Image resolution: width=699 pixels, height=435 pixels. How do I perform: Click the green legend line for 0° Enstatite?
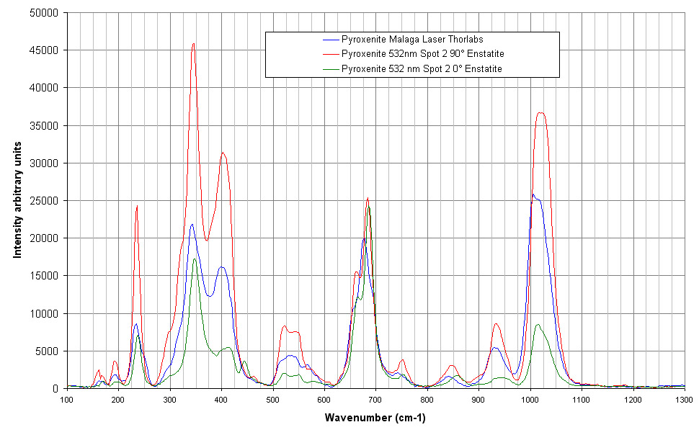point(331,68)
